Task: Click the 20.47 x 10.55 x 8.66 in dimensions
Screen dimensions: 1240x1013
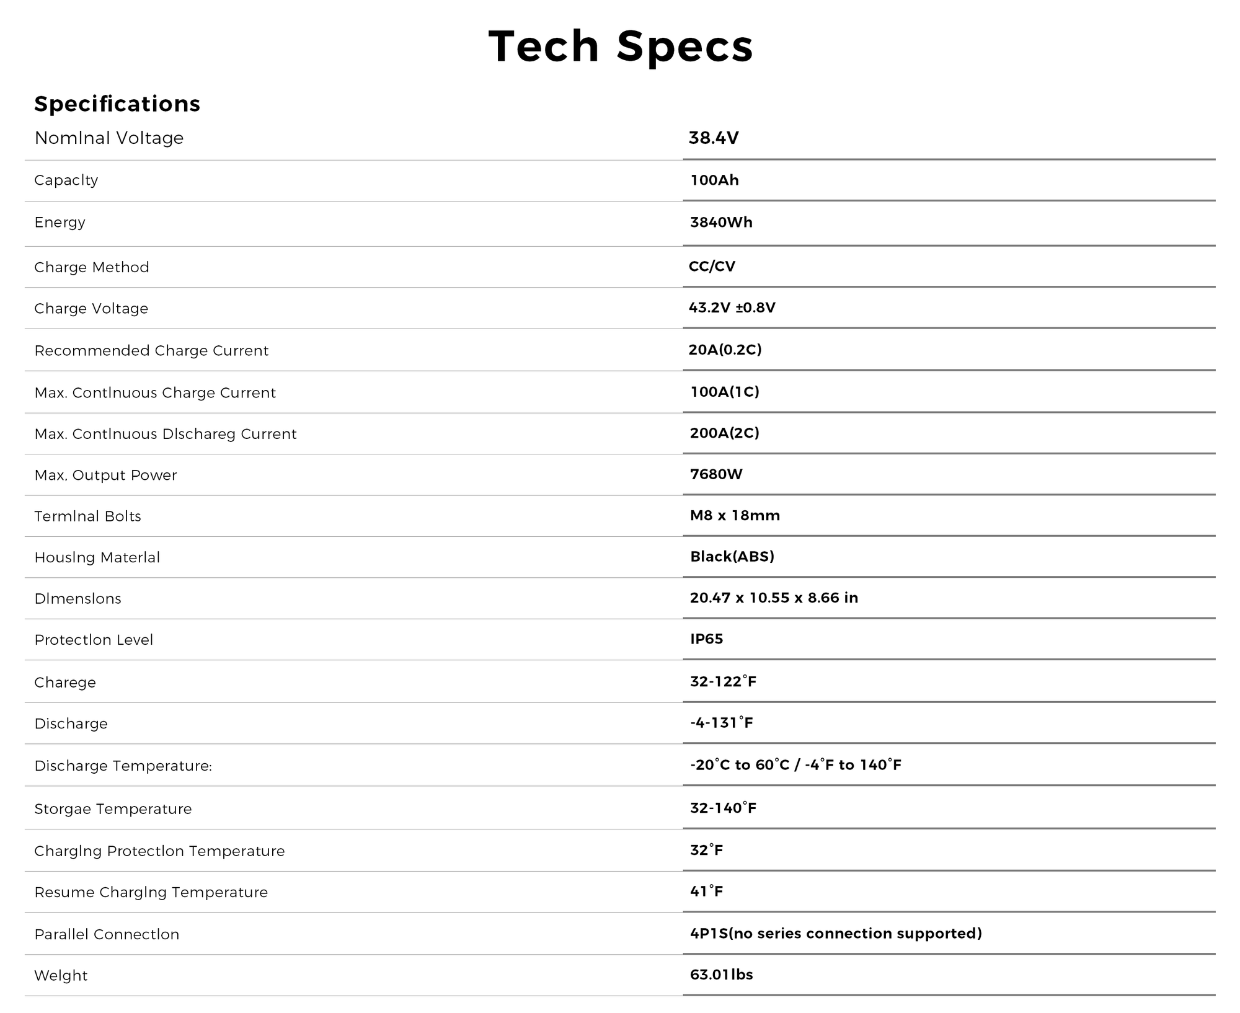Action: point(774,598)
